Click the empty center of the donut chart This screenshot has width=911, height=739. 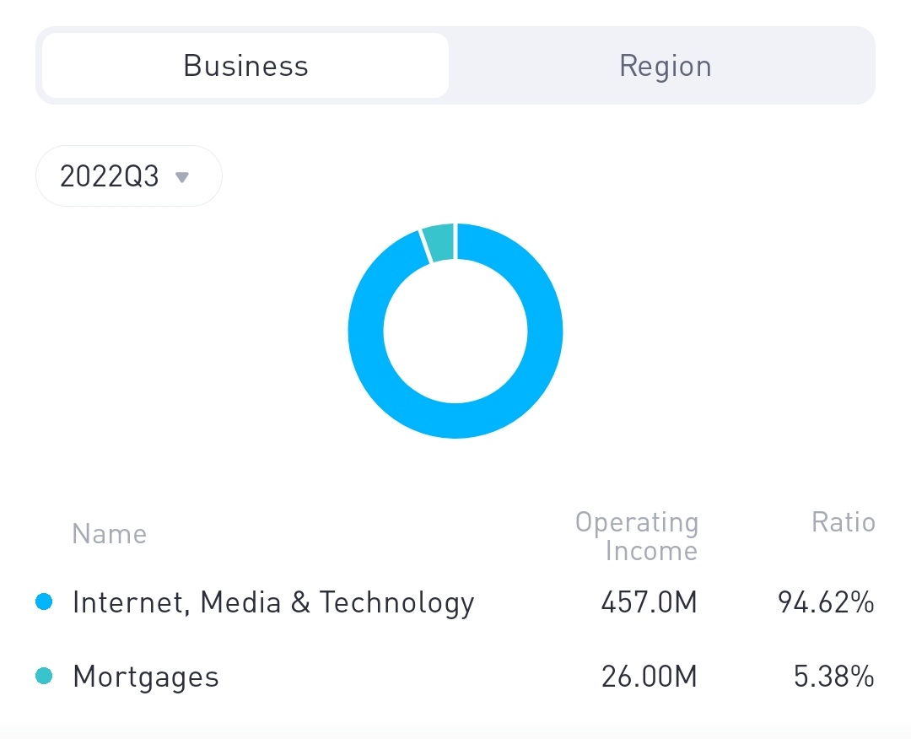coord(455,331)
